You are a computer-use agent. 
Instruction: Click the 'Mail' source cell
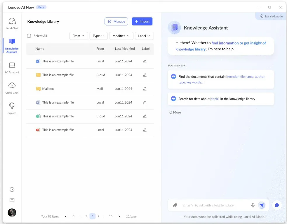(x=100, y=89)
